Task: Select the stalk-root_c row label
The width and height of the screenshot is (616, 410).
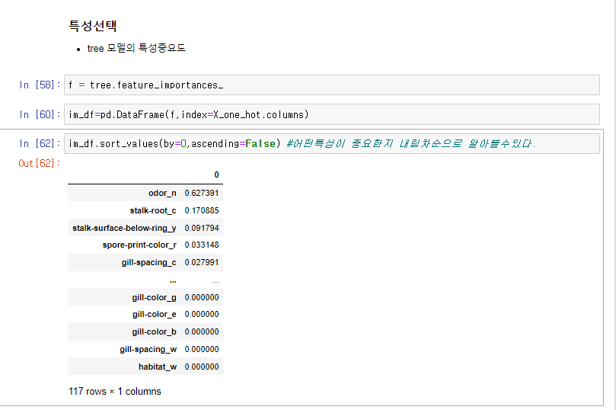Action: click(153, 210)
